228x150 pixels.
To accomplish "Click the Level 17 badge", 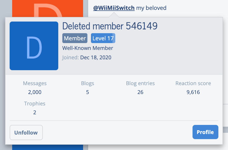I will [103, 38].
